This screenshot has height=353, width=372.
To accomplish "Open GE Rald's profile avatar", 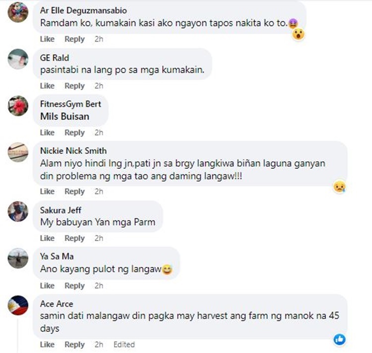I will 18,59.
